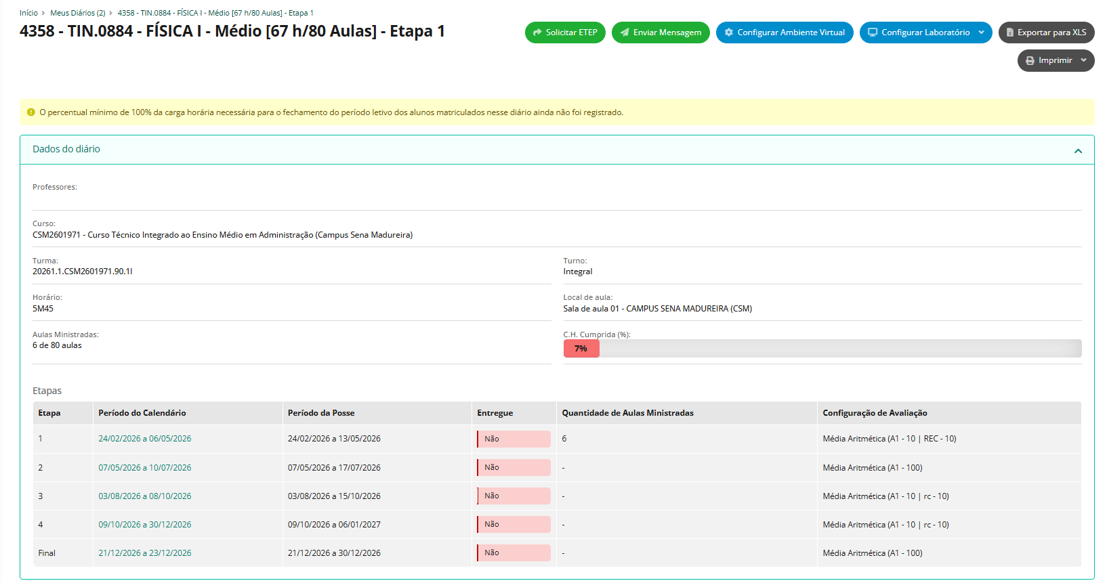Click the yellow warning icon in alert banner
The width and height of the screenshot is (1107, 583).
pyautogui.click(x=30, y=112)
